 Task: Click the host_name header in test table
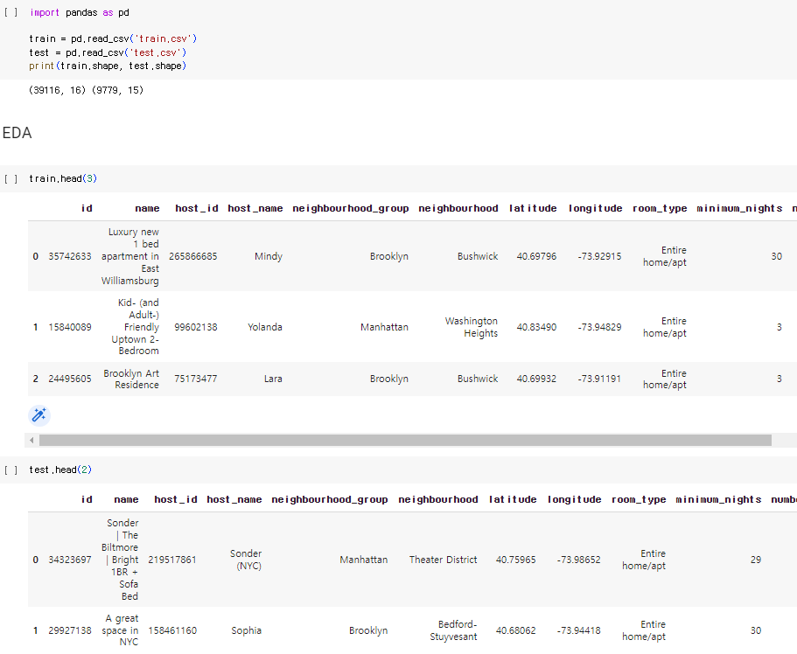coord(234,499)
